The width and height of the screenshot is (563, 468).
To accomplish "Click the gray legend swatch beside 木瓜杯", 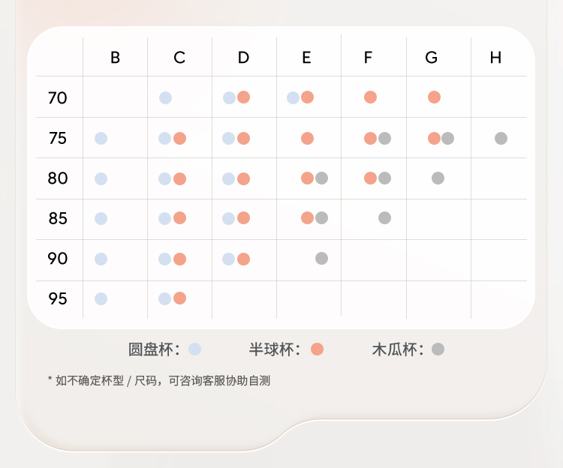I will point(438,349).
